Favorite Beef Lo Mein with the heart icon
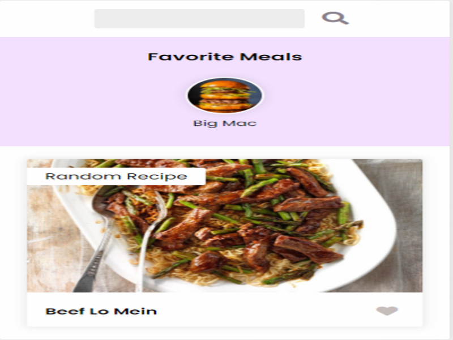453x340 pixels. tap(387, 311)
